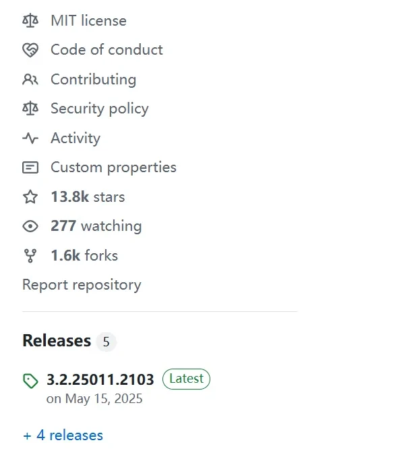Click the note icon for Custom properties

click(x=30, y=167)
